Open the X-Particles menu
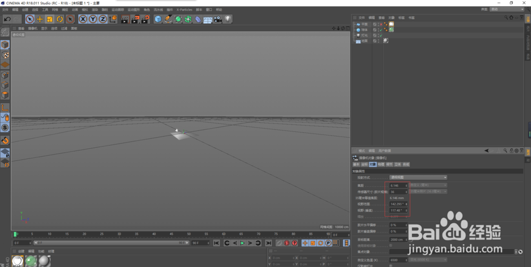 [184, 10]
